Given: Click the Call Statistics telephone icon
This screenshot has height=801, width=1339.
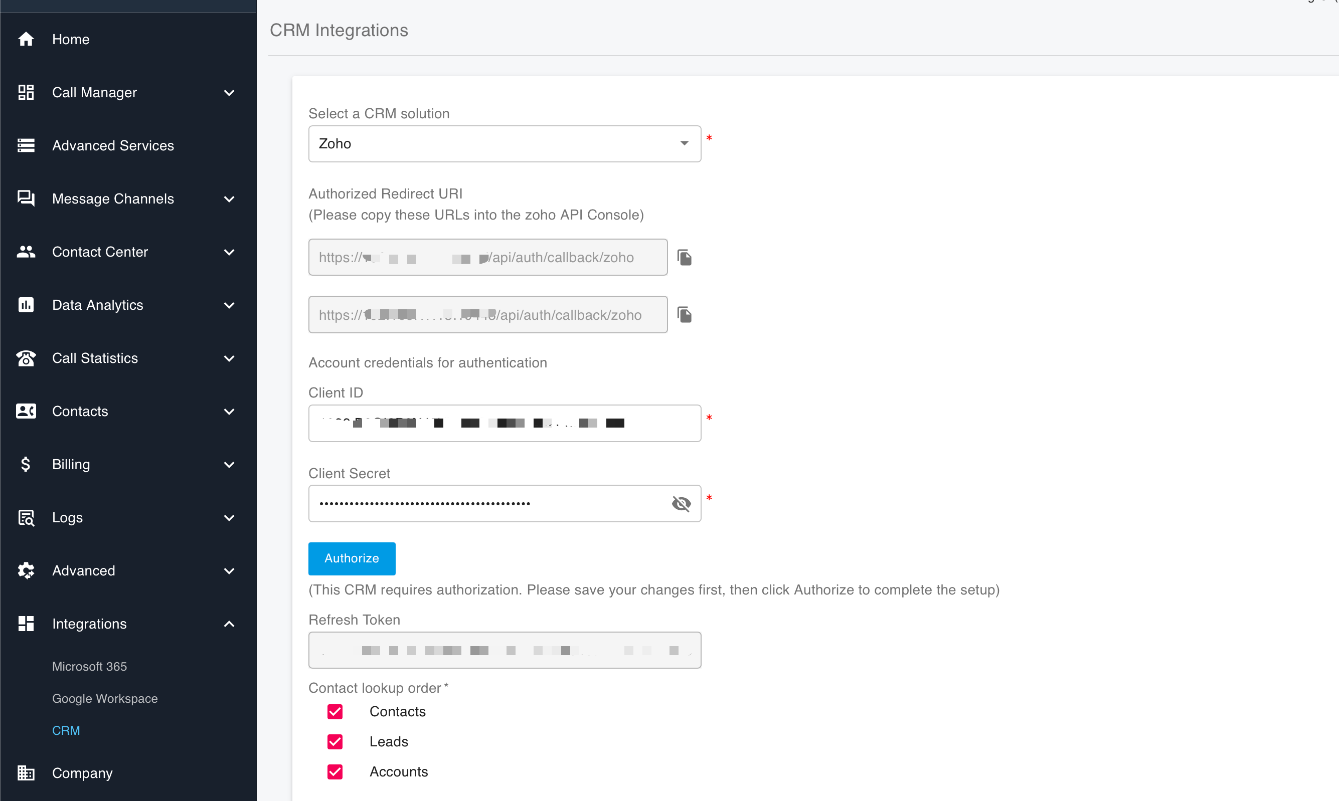Looking at the screenshot, I should [26, 358].
